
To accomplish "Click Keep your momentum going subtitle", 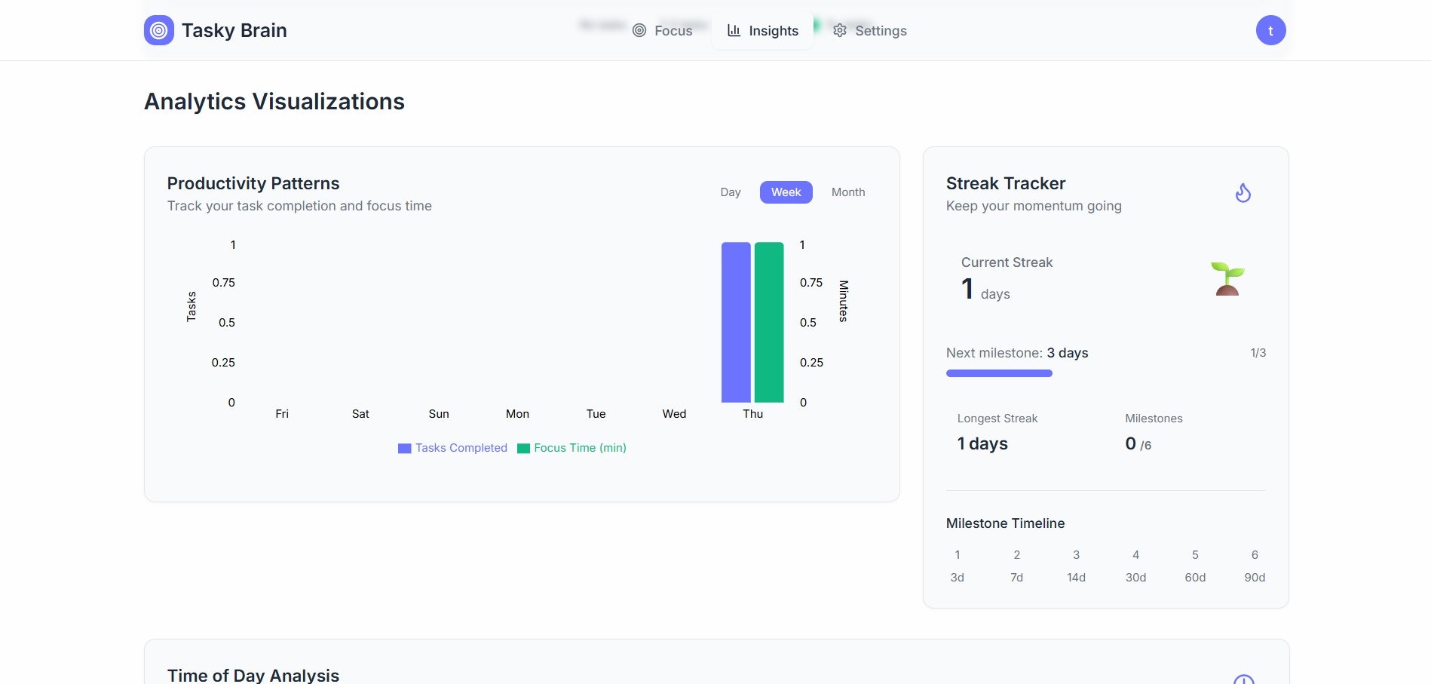I will [x=1034, y=206].
